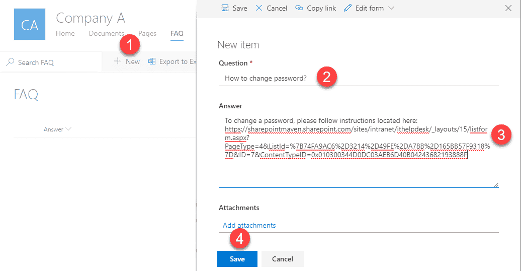The width and height of the screenshot is (521, 271).
Task: Click the Attachments field label
Action: point(239,208)
